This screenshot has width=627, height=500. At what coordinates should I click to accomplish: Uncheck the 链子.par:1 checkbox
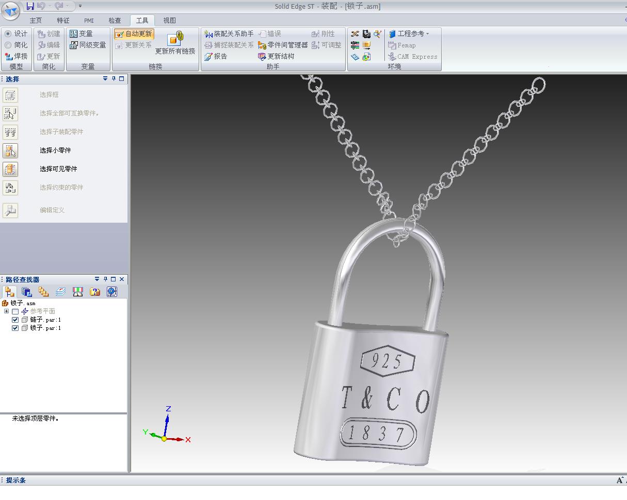(15, 320)
